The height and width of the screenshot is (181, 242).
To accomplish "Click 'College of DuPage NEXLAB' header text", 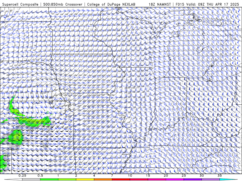I will point(111,5).
